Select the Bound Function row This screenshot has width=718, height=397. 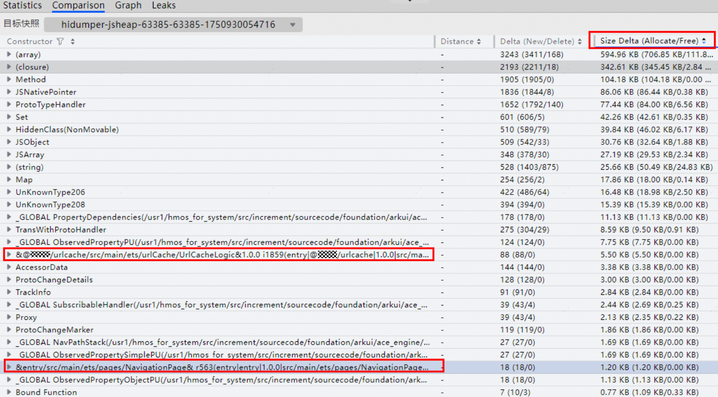(x=46, y=392)
